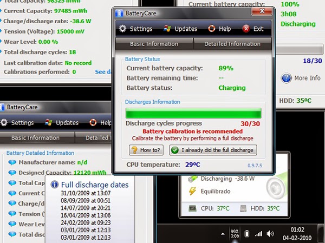This screenshot has width=325, height=243.
Task: Click the CPU temperature '29ºC' value
Action: (x=192, y=165)
